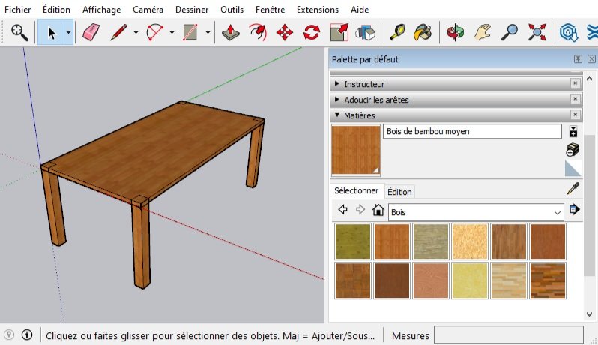Go forward in materials browser
598x345 pixels.
coord(360,209)
